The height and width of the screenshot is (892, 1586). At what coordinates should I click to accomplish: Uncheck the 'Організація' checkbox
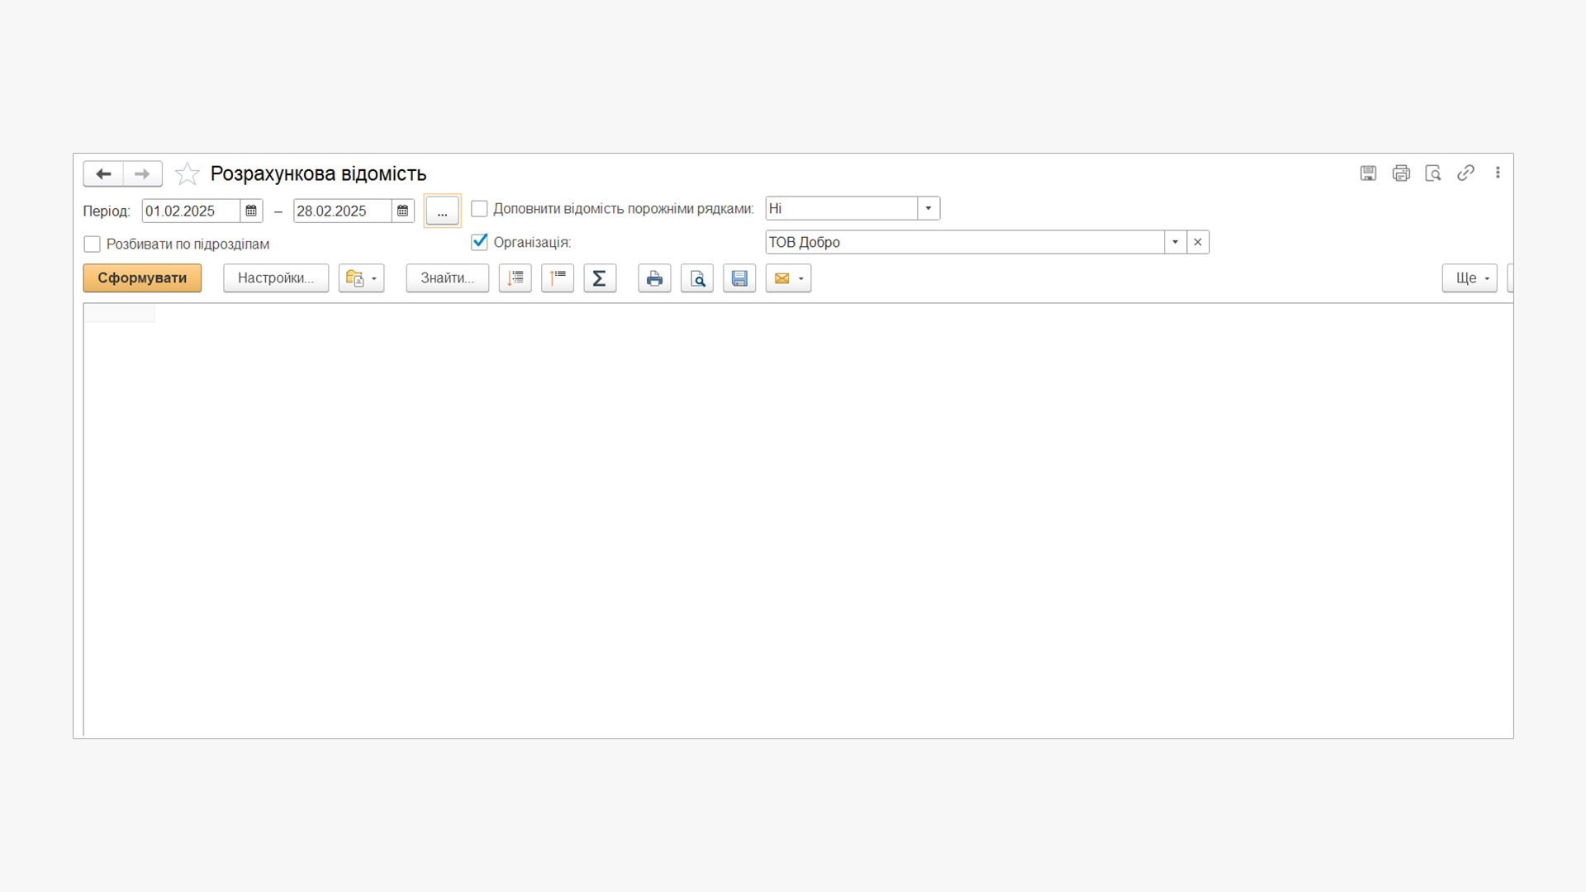479,242
